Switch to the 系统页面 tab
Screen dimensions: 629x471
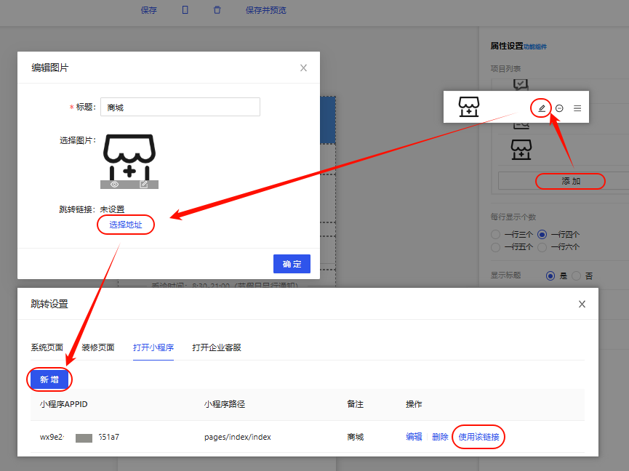(x=47, y=347)
